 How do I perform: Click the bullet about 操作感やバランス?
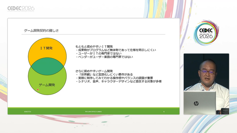[x=114, y=78]
